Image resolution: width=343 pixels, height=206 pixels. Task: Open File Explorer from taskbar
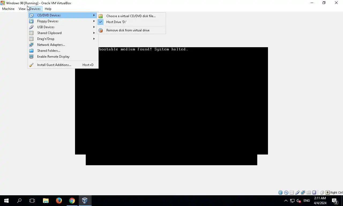tap(46, 201)
